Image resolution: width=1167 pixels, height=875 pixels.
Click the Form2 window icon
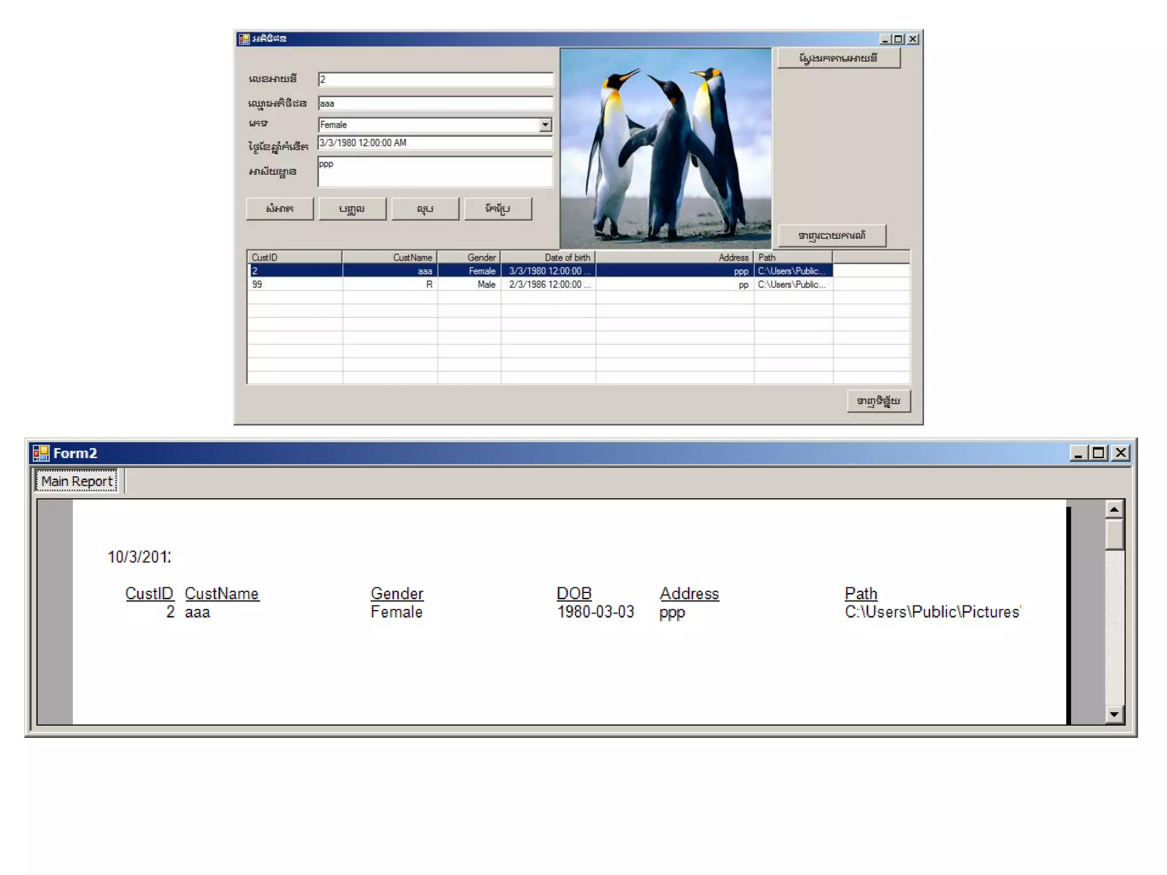click(40, 453)
